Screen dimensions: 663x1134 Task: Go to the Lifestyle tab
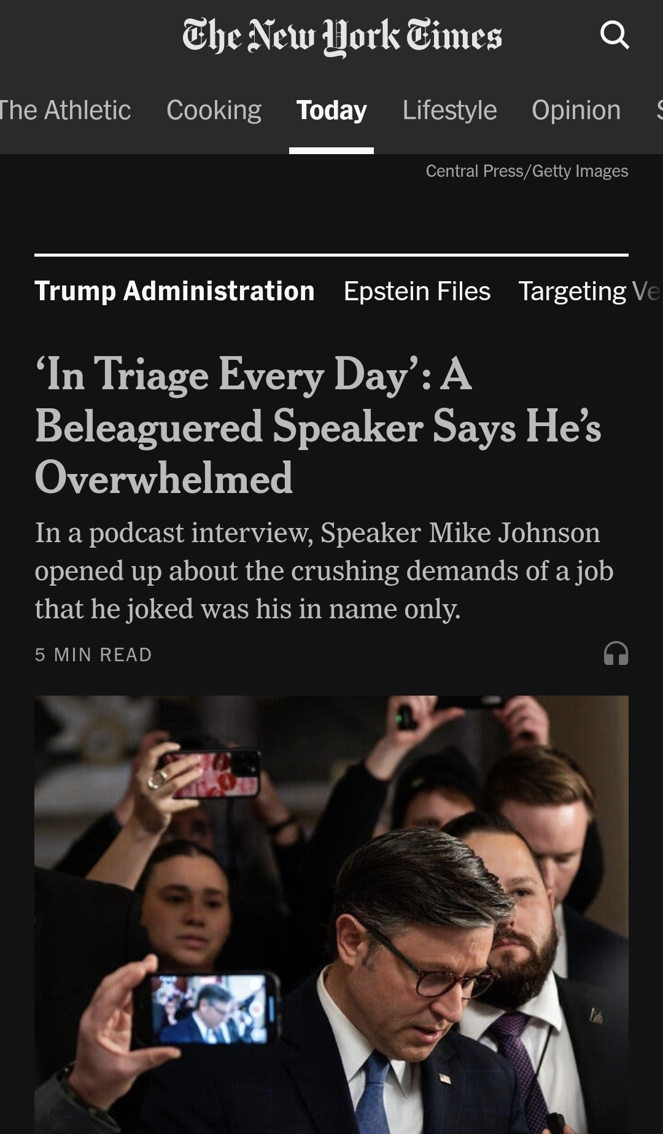(449, 111)
